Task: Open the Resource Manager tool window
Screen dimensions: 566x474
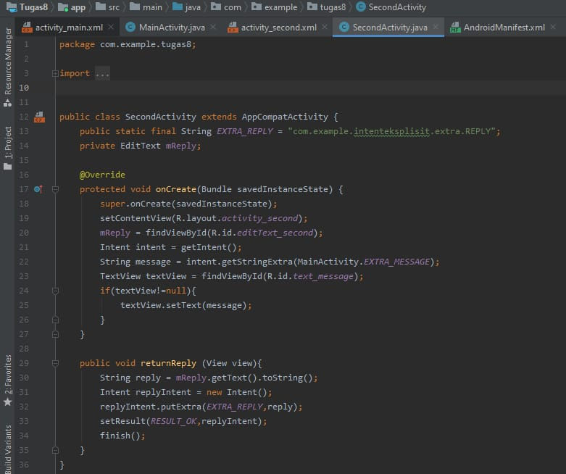Action: (7, 67)
